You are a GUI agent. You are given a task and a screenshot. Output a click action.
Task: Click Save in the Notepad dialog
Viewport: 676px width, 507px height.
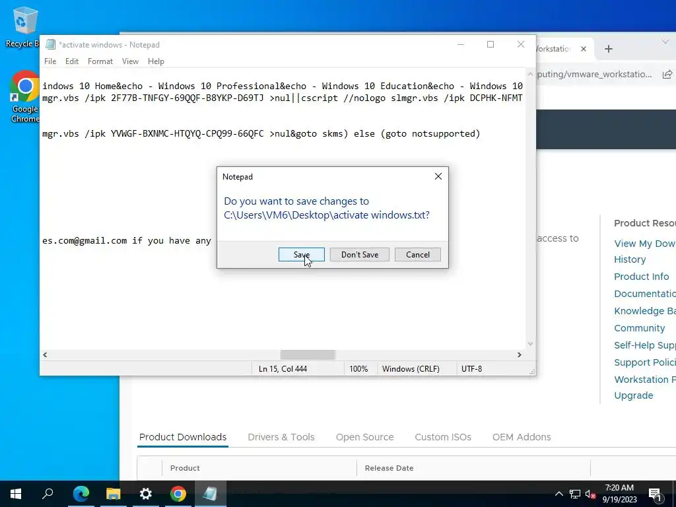pos(301,254)
